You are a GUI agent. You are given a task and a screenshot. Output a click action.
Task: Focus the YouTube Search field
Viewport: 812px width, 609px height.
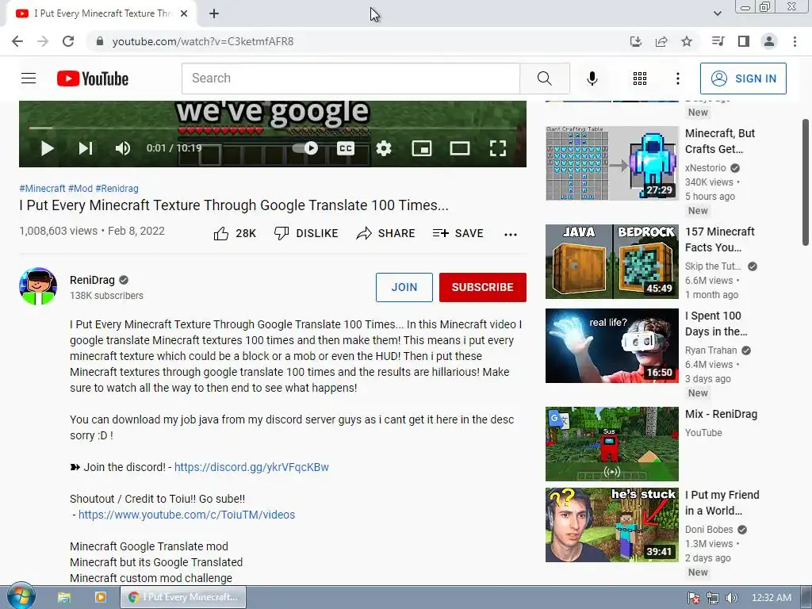point(350,79)
